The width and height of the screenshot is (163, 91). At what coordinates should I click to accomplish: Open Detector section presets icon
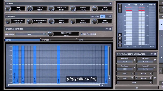point(110,16)
